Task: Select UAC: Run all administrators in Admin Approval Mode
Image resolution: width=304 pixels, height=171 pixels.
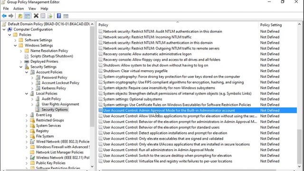Action: [x=158, y=150]
